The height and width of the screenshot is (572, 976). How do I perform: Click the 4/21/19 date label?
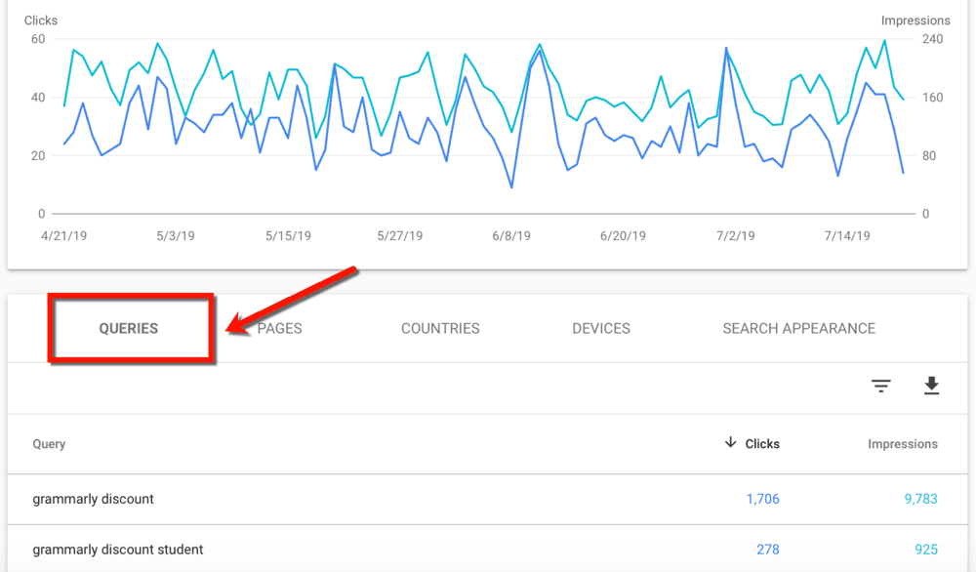pyautogui.click(x=64, y=236)
